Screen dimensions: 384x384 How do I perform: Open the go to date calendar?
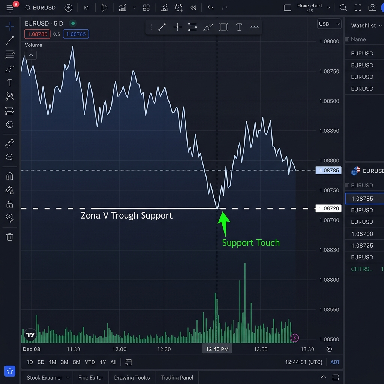(129, 362)
